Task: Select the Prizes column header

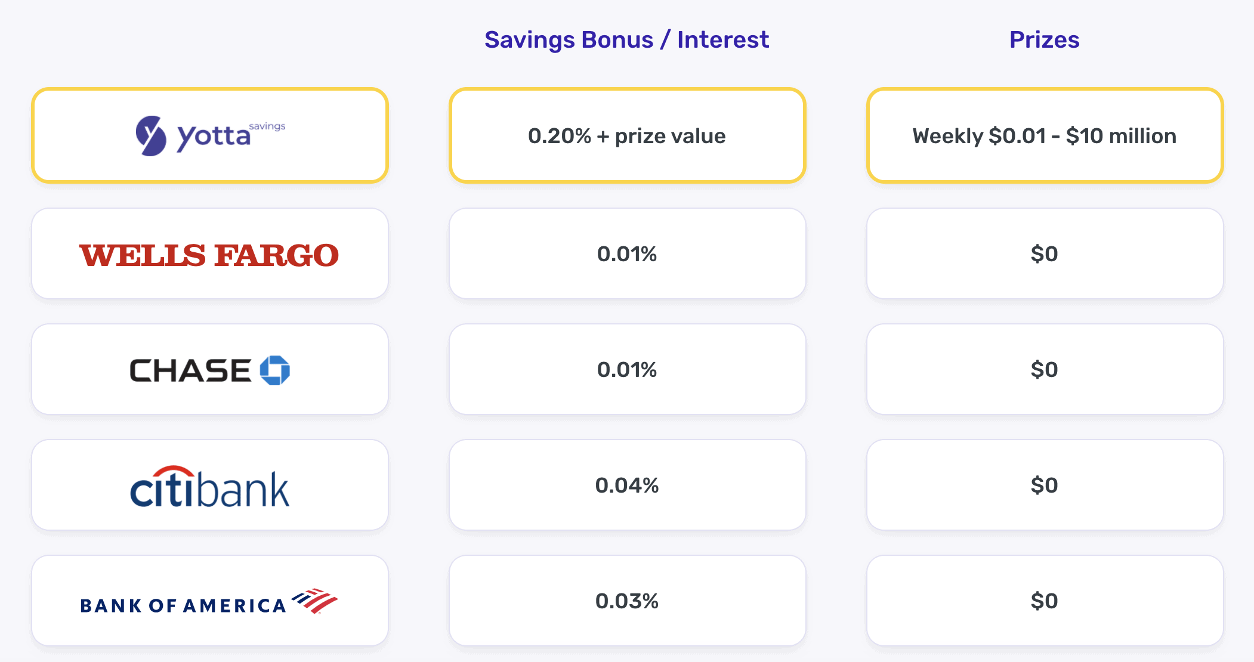Action: pyautogui.click(x=1044, y=40)
